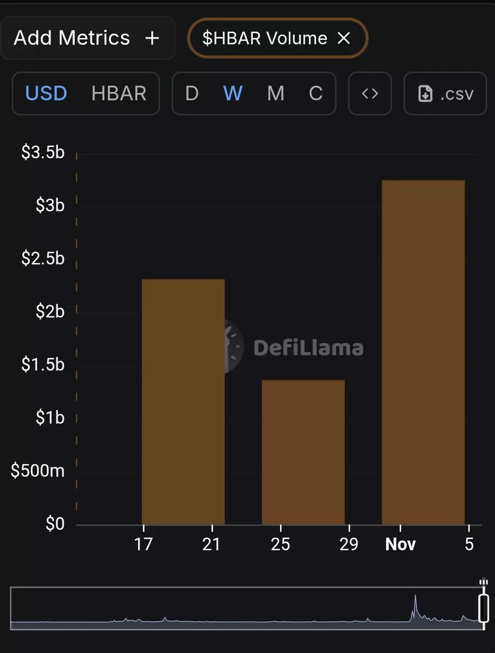495x653 pixels.
Task: Select monthly M interval
Action: pyautogui.click(x=275, y=94)
